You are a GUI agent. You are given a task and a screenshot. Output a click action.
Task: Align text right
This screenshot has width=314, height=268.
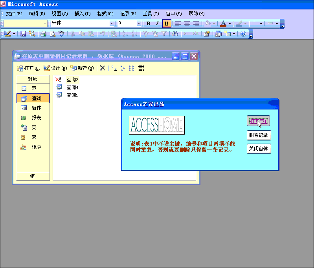tap(196, 24)
